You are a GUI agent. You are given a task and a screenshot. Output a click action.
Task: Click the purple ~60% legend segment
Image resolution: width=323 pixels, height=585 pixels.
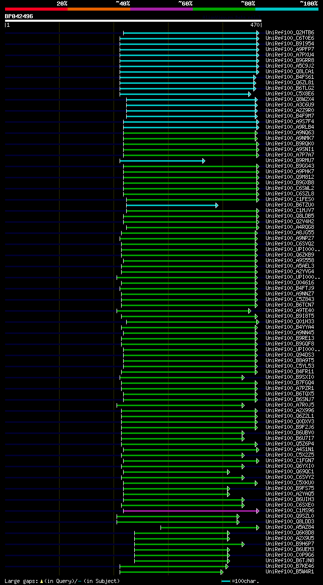tap(161, 9)
